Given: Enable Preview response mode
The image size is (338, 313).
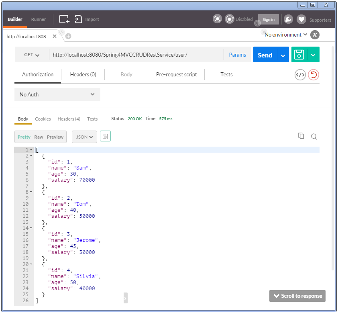Looking at the screenshot, I should tap(55, 137).
